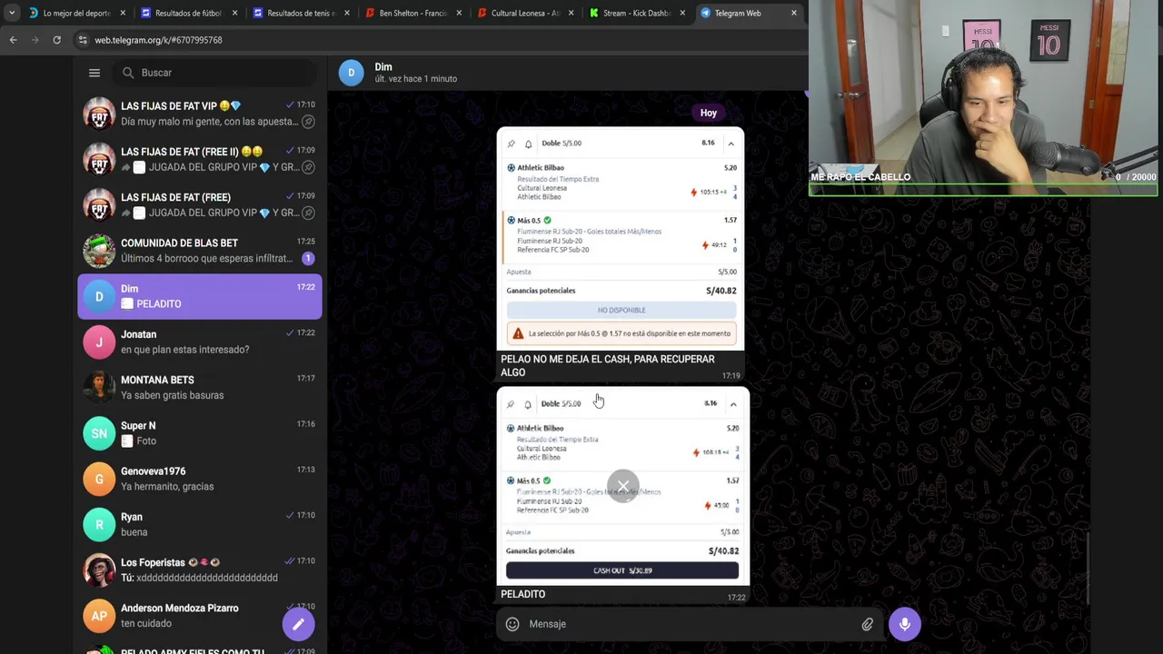The image size is (1163, 654).
Task: Click Los Foperistas avatar
Action: 99,570
